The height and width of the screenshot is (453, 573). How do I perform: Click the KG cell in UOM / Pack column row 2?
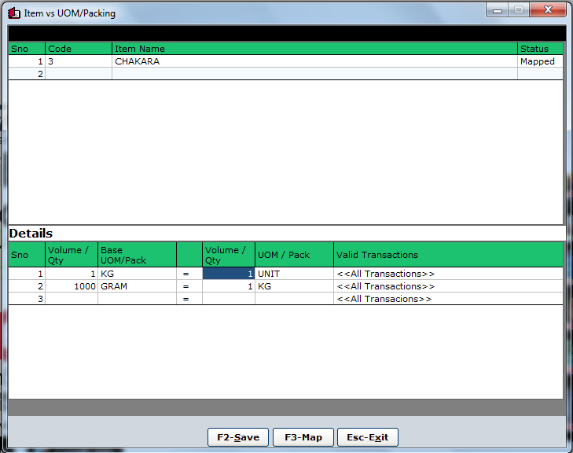(294, 286)
